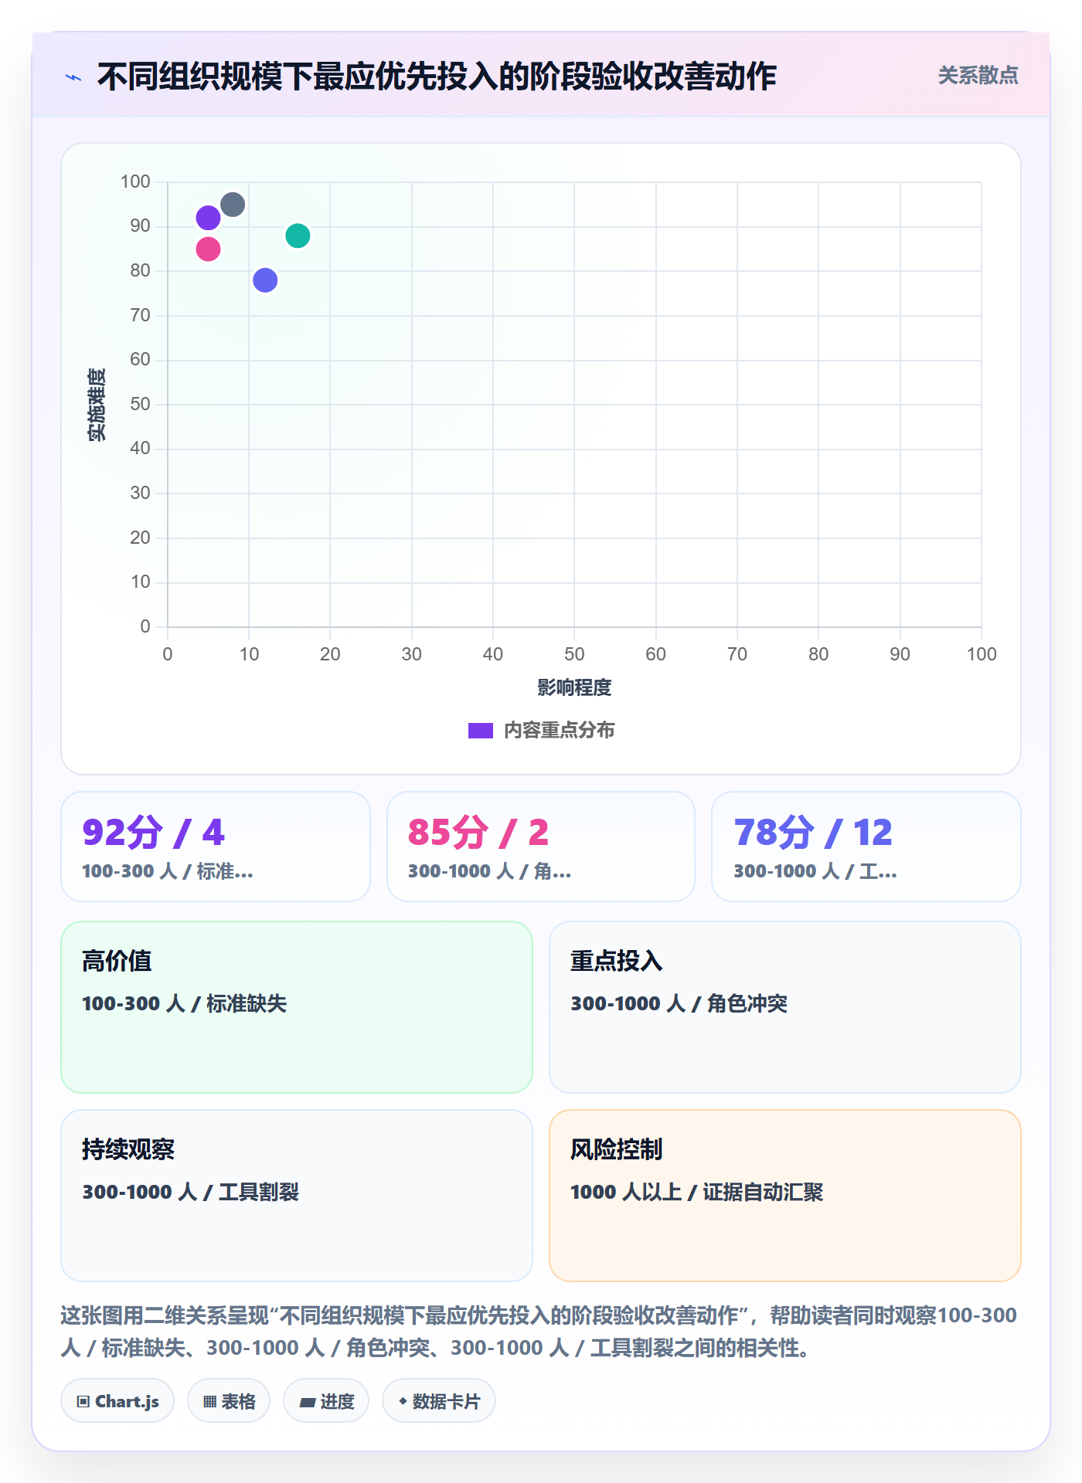The image size is (1082, 1483).
Task: Toggle the 内容重点分布 legend color swatch
Action: (481, 731)
